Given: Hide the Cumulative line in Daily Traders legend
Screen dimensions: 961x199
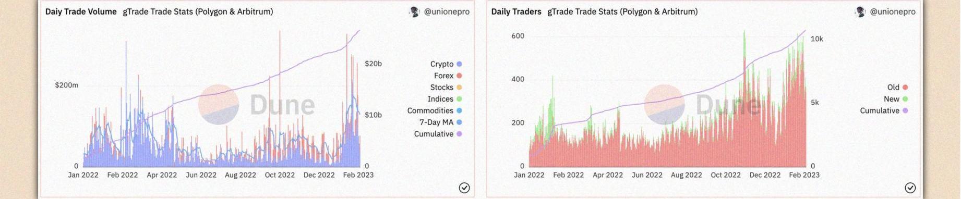Looking at the screenshot, I should coord(884,110).
